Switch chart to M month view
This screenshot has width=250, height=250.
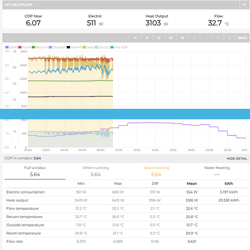pos(182,38)
